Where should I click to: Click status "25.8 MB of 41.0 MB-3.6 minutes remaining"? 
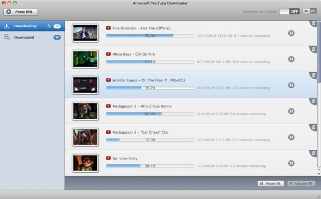point(232,114)
